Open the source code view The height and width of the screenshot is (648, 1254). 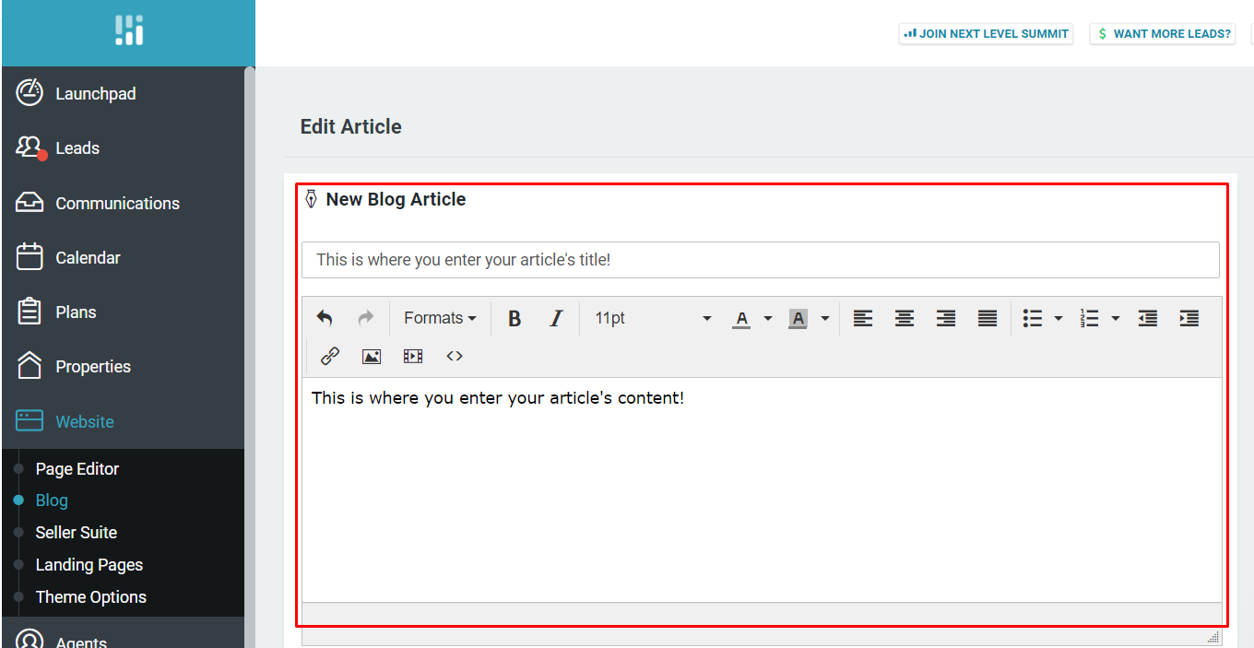tap(455, 356)
